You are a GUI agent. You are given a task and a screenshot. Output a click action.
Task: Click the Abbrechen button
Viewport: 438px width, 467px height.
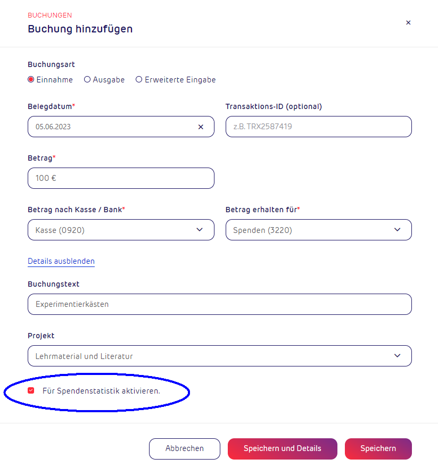coord(185,449)
